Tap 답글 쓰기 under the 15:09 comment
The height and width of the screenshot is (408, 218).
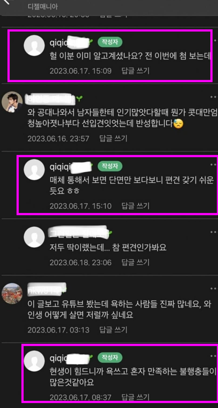point(135,71)
